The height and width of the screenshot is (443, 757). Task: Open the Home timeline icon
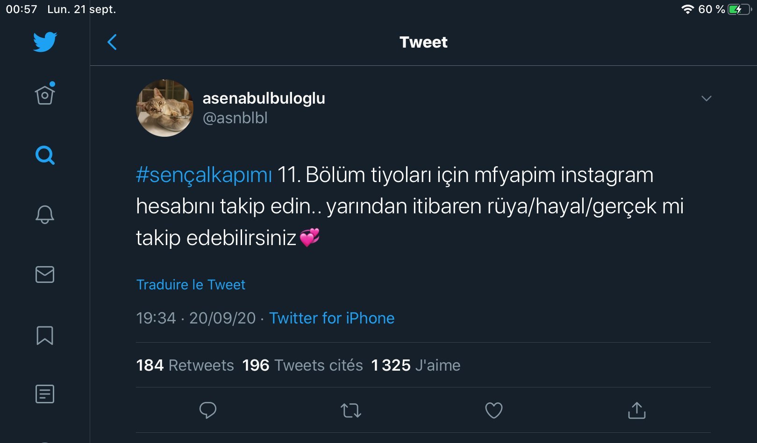pos(45,95)
